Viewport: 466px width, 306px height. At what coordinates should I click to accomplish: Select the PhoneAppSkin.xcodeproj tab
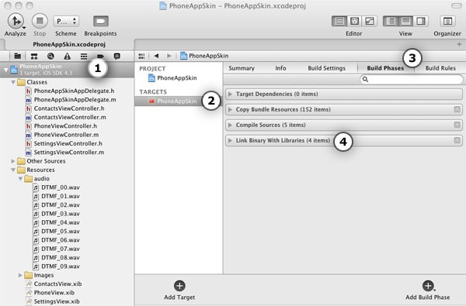[x=69, y=44]
